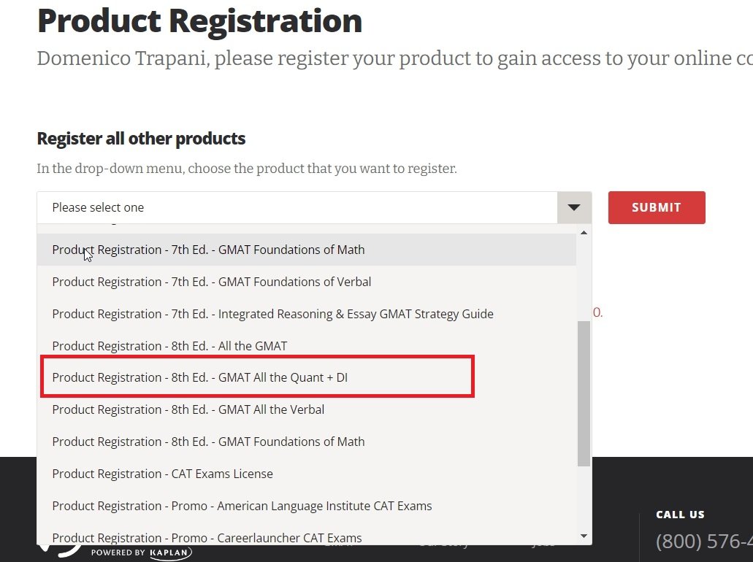Click the red SUBMIT button
The image size is (753, 562).
point(657,207)
